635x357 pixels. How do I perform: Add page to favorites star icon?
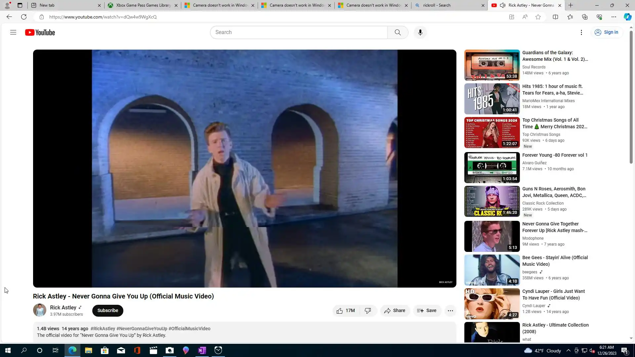coord(538,17)
